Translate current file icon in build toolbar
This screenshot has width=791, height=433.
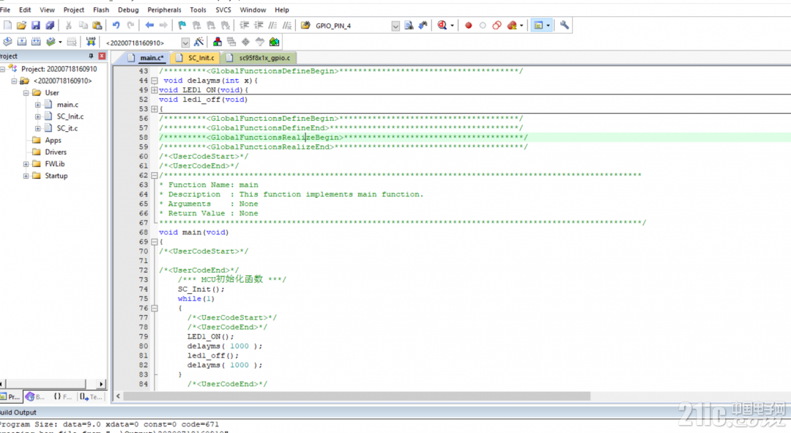(7, 42)
